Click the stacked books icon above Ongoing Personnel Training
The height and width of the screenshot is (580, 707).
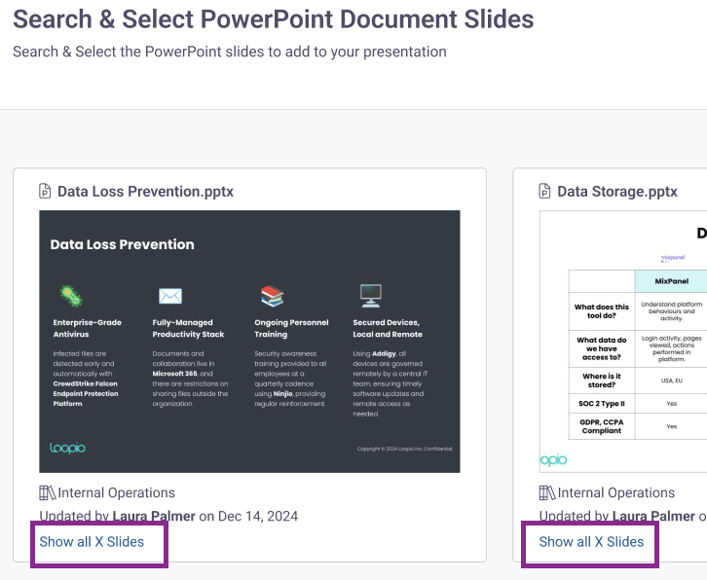(x=273, y=296)
